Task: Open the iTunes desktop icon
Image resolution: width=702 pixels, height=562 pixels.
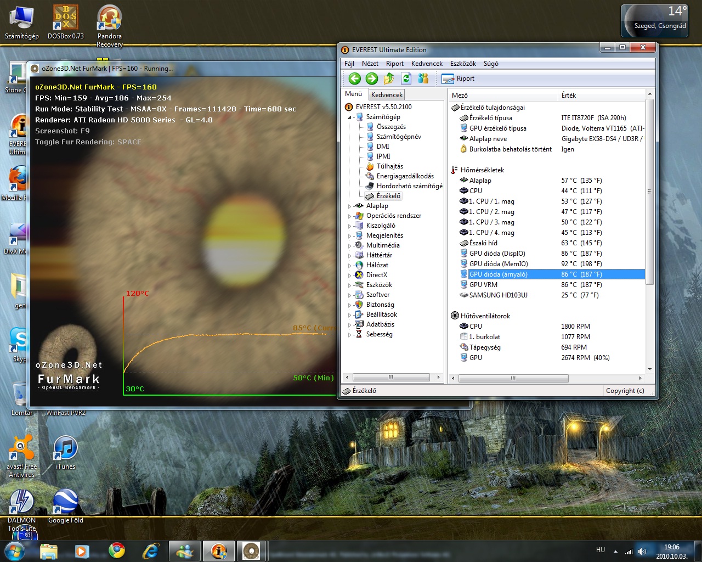Action: [x=66, y=453]
